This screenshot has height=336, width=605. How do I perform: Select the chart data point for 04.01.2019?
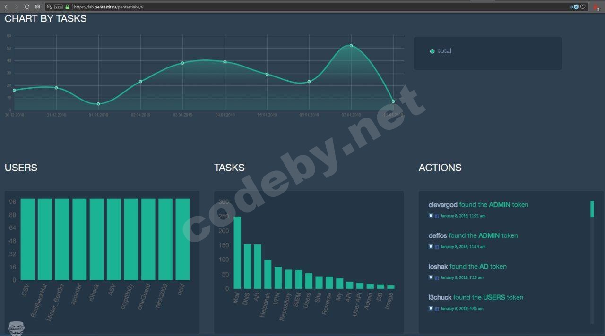[225, 62]
